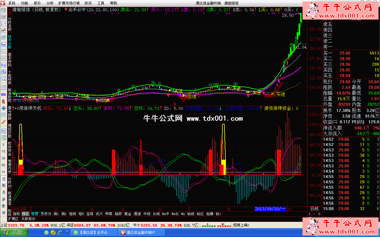Click the yellow-green plus quick launch icon

point(53,233)
